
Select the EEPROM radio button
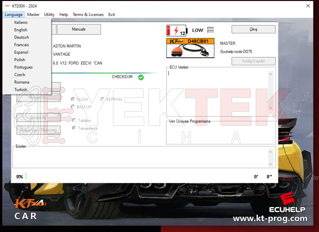coord(102,99)
